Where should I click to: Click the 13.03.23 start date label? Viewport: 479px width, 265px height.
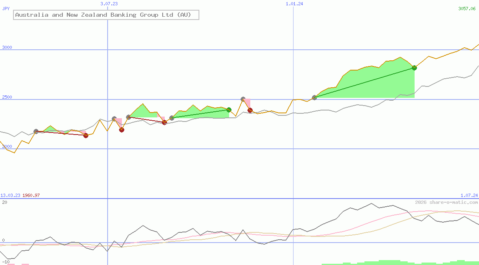point(10,195)
